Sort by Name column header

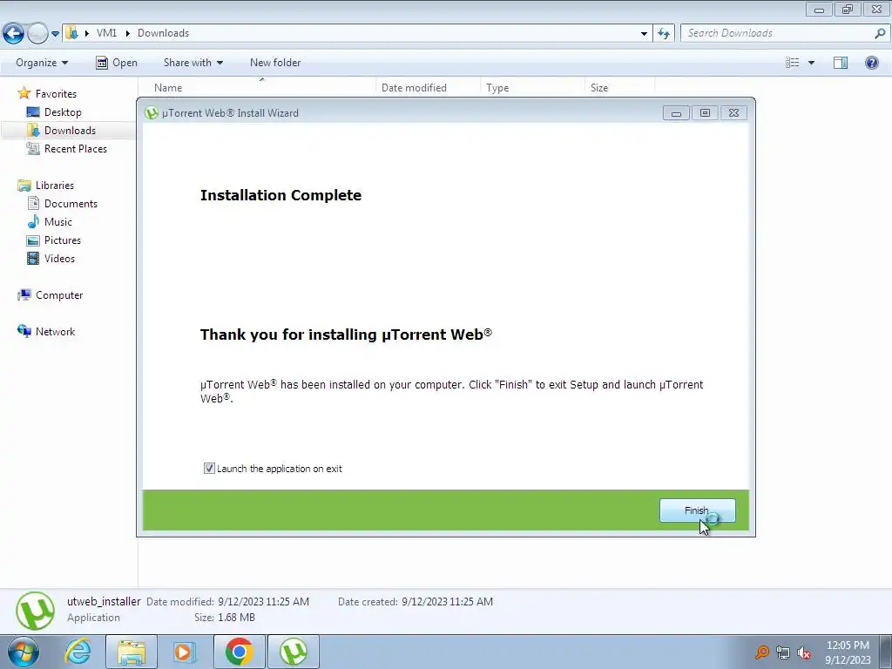[x=257, y=88]
